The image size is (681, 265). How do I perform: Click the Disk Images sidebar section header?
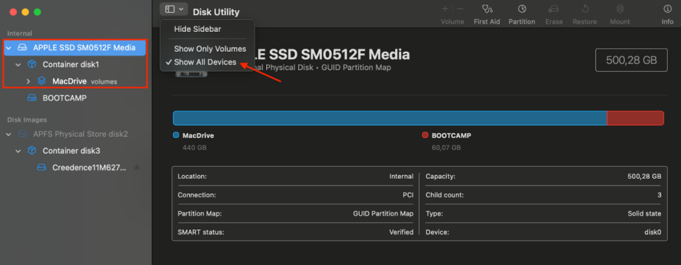tap(27, 120)
